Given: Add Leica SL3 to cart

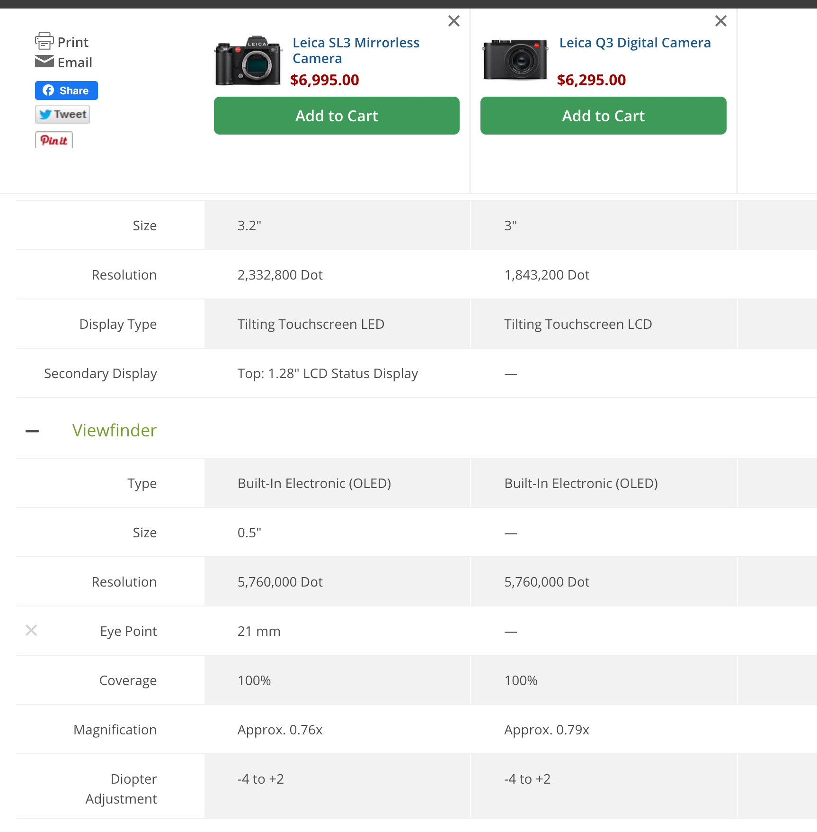Looking at the screenshot, I should [x=337, y=116].
